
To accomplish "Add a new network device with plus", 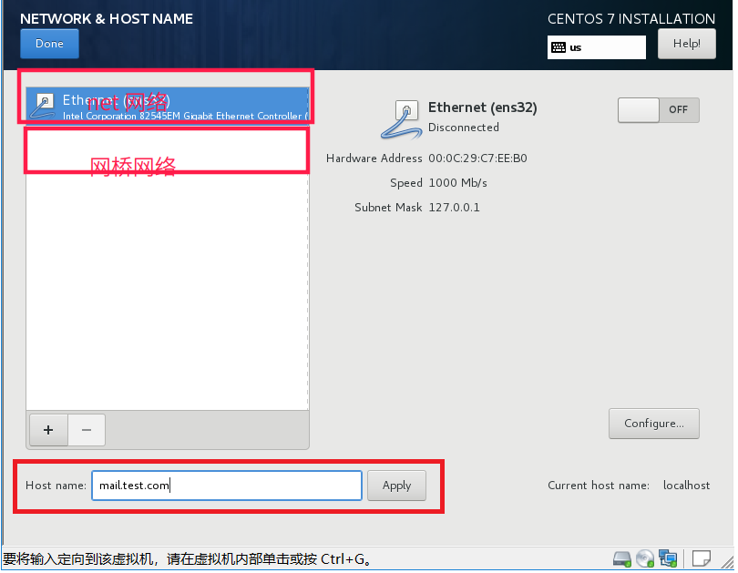I will coord(48,429).
